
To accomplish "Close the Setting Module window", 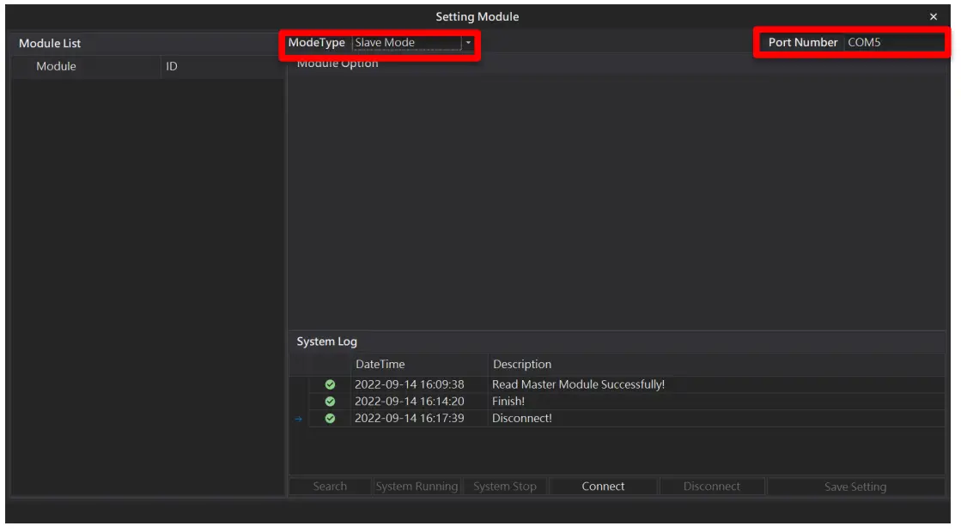I will (x=934, y=16).
